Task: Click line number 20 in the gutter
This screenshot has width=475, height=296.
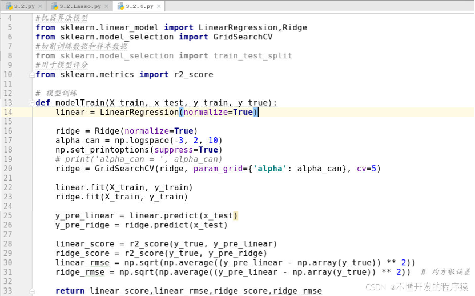Action: [8, 169]
